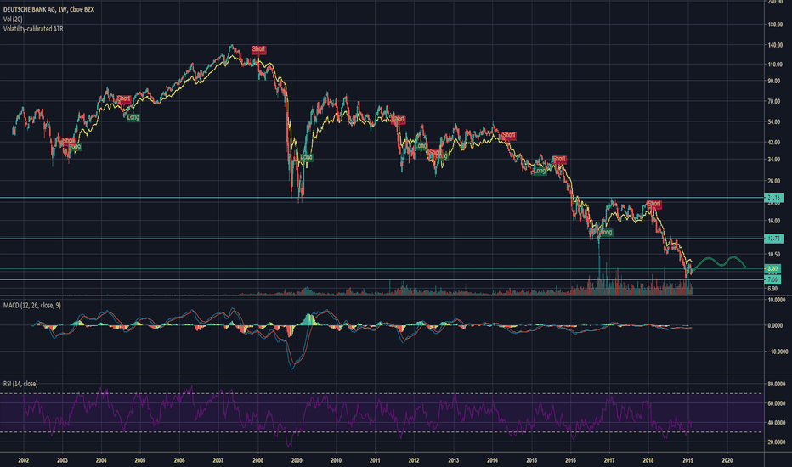Click the 2011 label on the time axis
The width and height of the screenshot is (792, 467).
375,460
